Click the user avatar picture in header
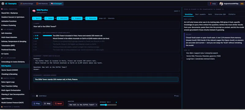This screenshot has width=245, height=110. pyautogui.click(x=221, y=4)
